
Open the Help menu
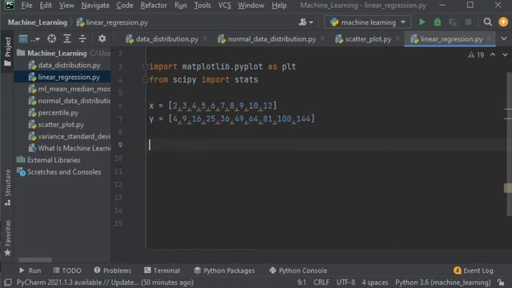[x=279, y=6]
